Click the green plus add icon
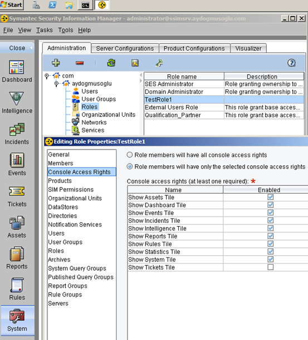Viewport: 308px width, 340px height. [56, 63]
